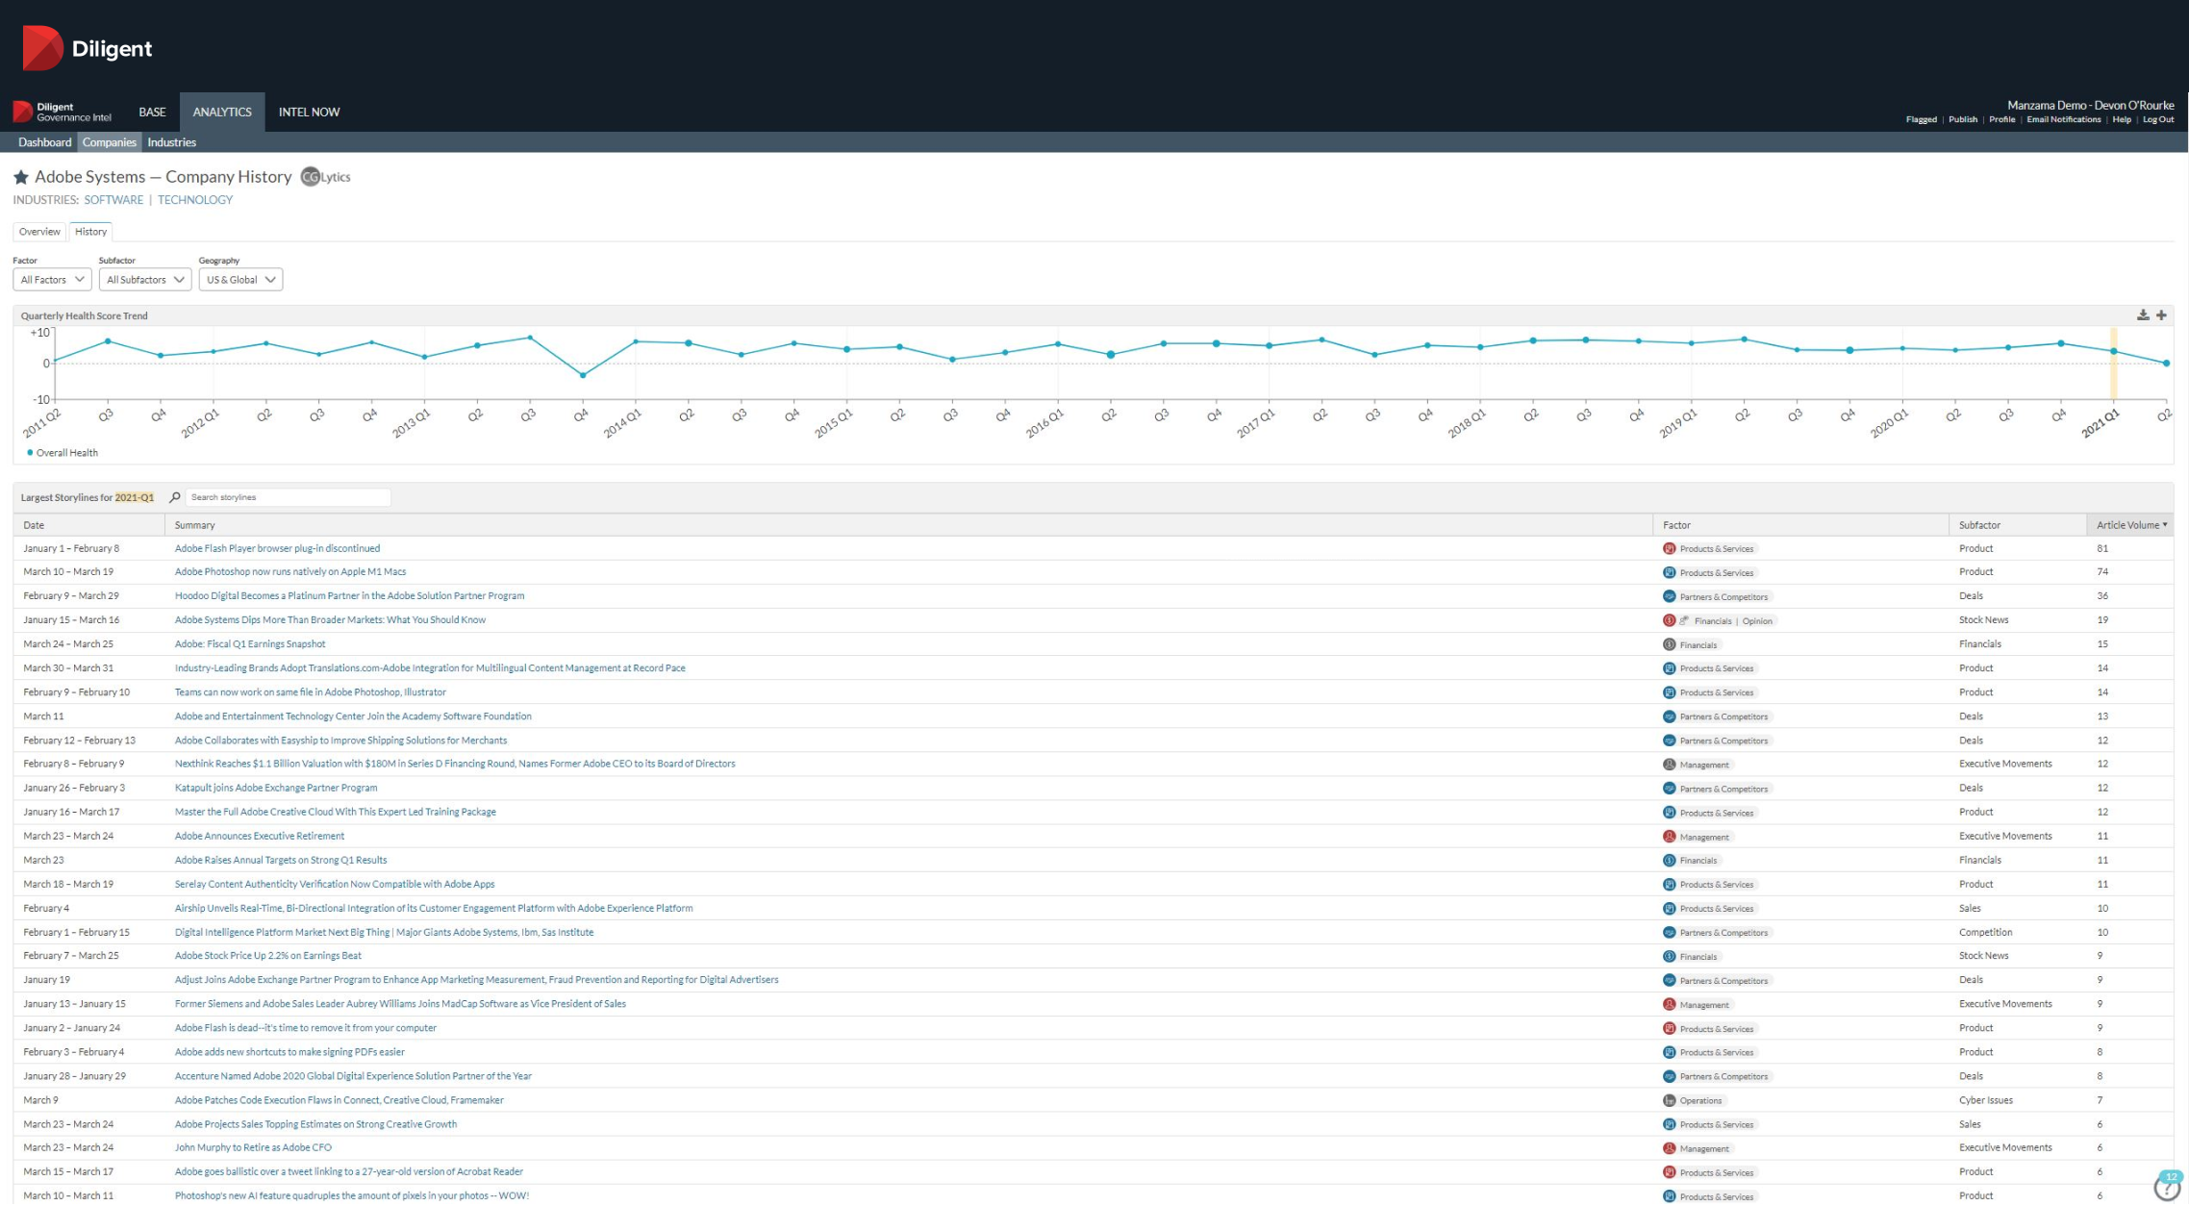Screen dimensions: 2189x1206
Task: Click in the Search storylines field
Action: [289, 497]
